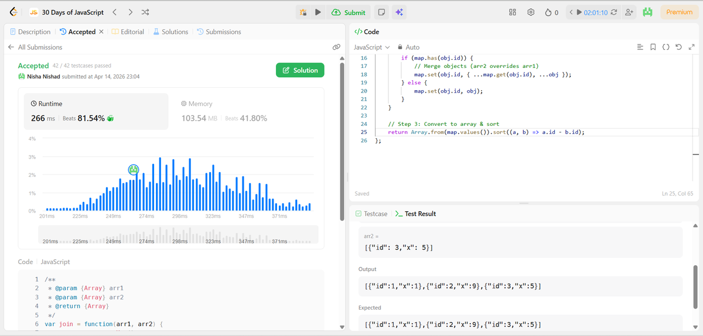Click the Premium button
The image size is (703, 336).
679,12
